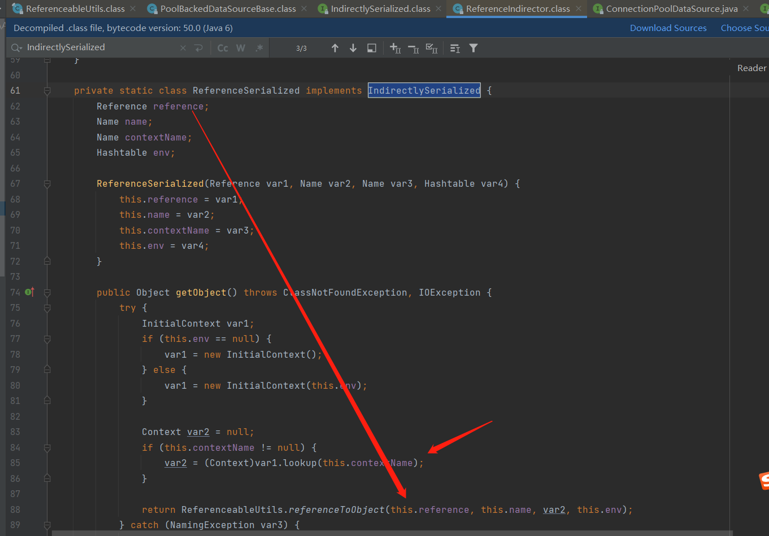
Task: Add selection for next occurrence
Action: (x=396, y=48)
